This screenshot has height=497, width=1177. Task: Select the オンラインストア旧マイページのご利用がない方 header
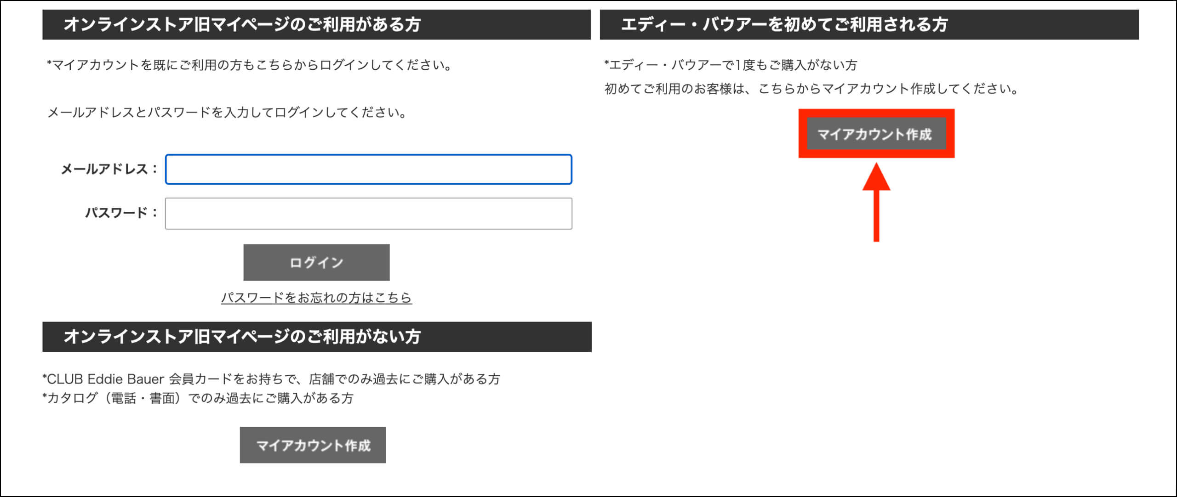(317, 337)
